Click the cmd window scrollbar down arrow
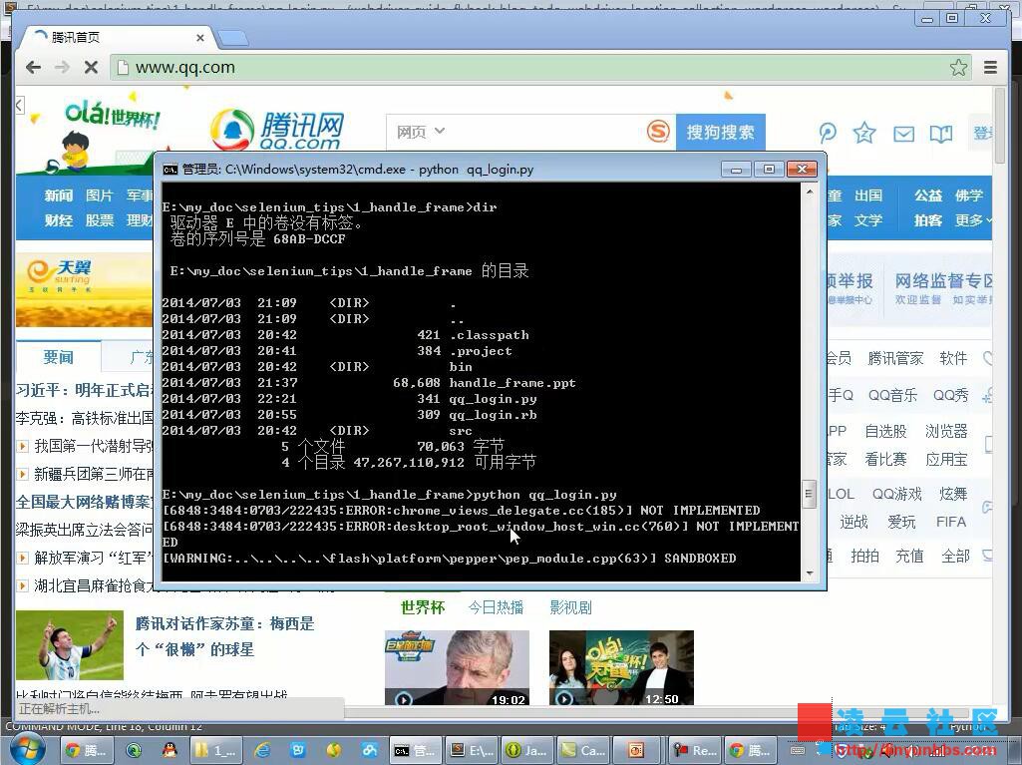Image resolution: width=1022 pixels, height=765 pixels. (x=810, y=574)
